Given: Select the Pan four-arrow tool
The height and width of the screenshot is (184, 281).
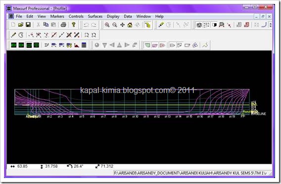Looking at the screenshot, I should point(122,25).
